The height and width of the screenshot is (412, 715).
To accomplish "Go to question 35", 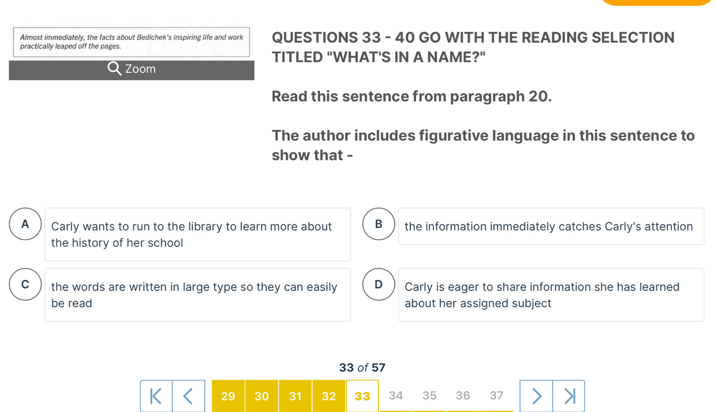I will pos(429,396).
